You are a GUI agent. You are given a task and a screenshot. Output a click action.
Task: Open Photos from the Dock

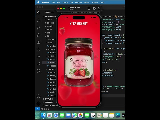(x=81, y=115)
